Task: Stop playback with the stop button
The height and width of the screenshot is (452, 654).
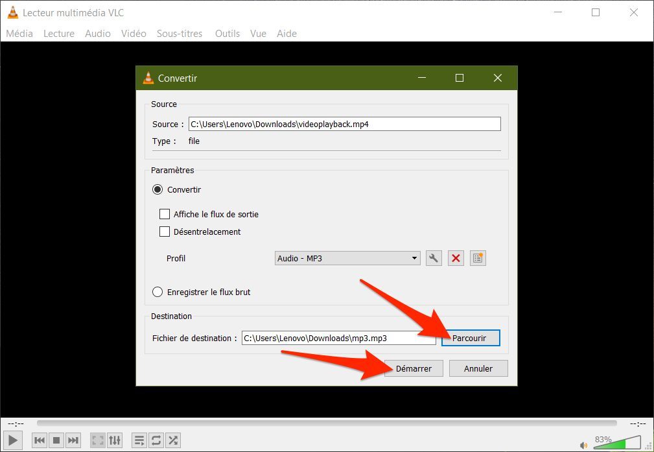Action: [x=56, y=440]
